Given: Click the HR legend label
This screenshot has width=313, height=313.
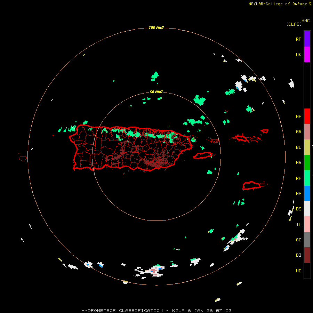Looking at the screenshot, I should click(x=298, y=162).
